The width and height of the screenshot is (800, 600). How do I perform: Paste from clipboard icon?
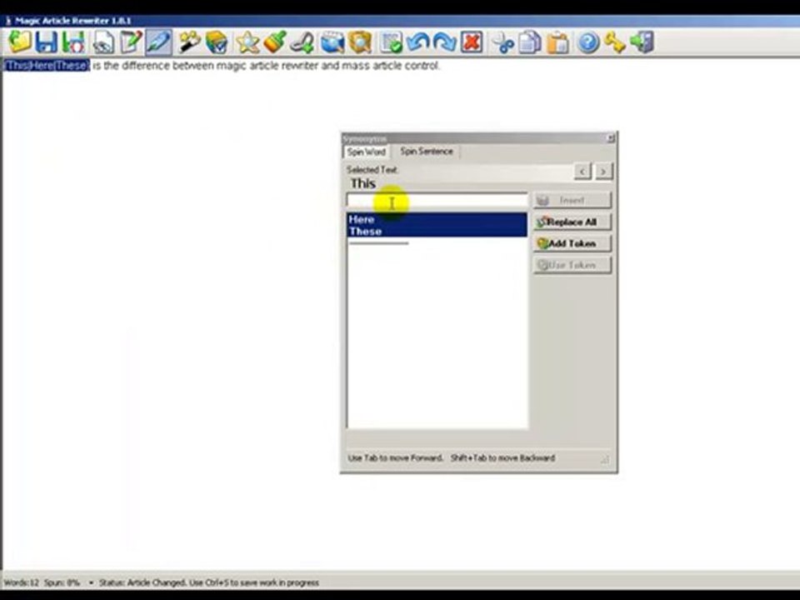[557, 42]
